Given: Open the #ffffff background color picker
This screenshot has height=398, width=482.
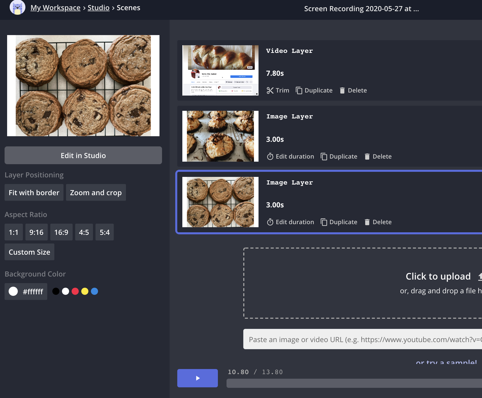Looking at the screenshot, I should (26, 292).
